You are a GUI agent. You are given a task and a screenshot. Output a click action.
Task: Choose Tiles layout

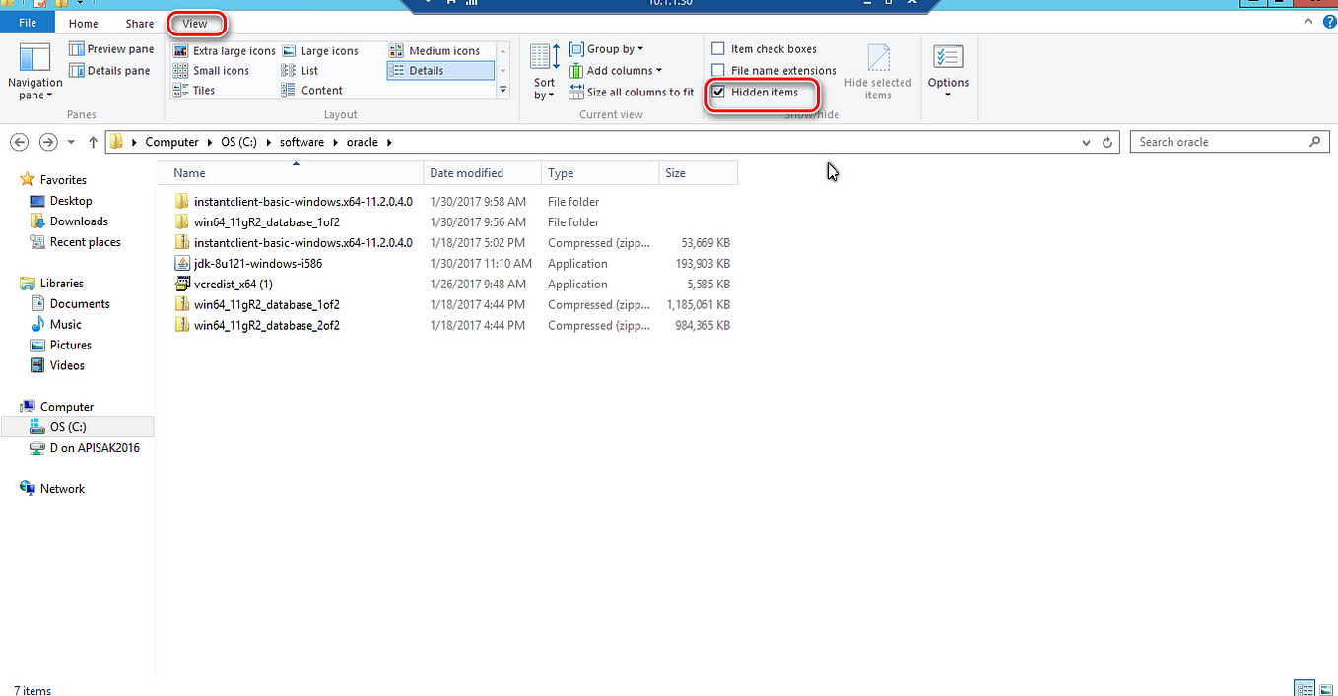coord(194,91)
